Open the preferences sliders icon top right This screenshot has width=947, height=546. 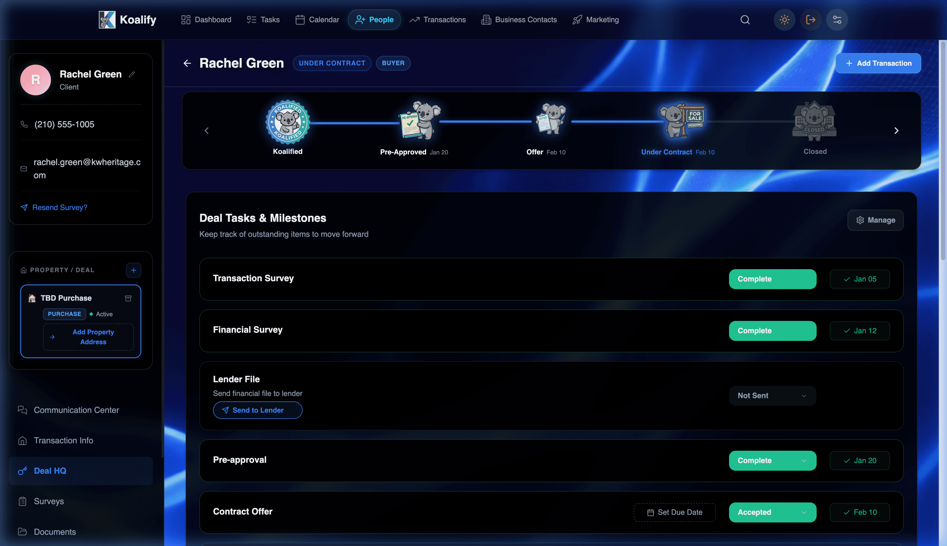tap(837, 19)
